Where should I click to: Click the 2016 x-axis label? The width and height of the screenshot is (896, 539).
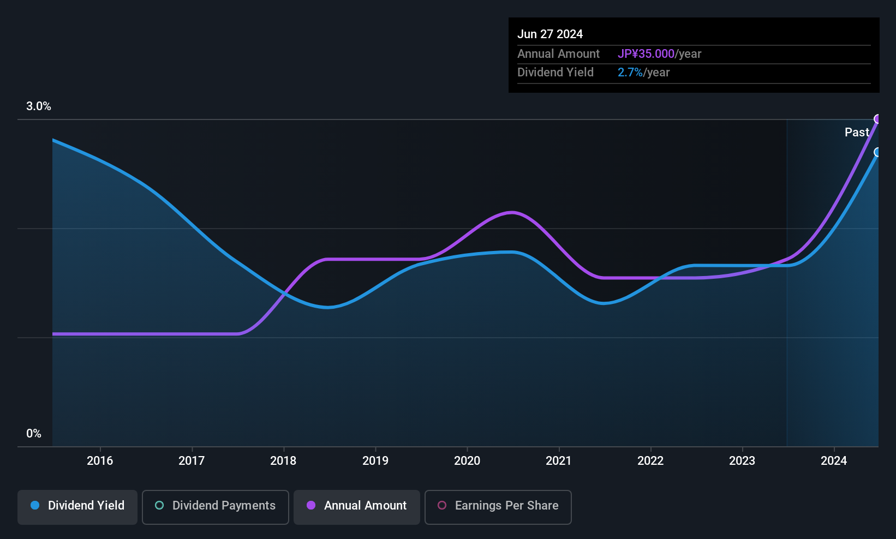point(100,460)
